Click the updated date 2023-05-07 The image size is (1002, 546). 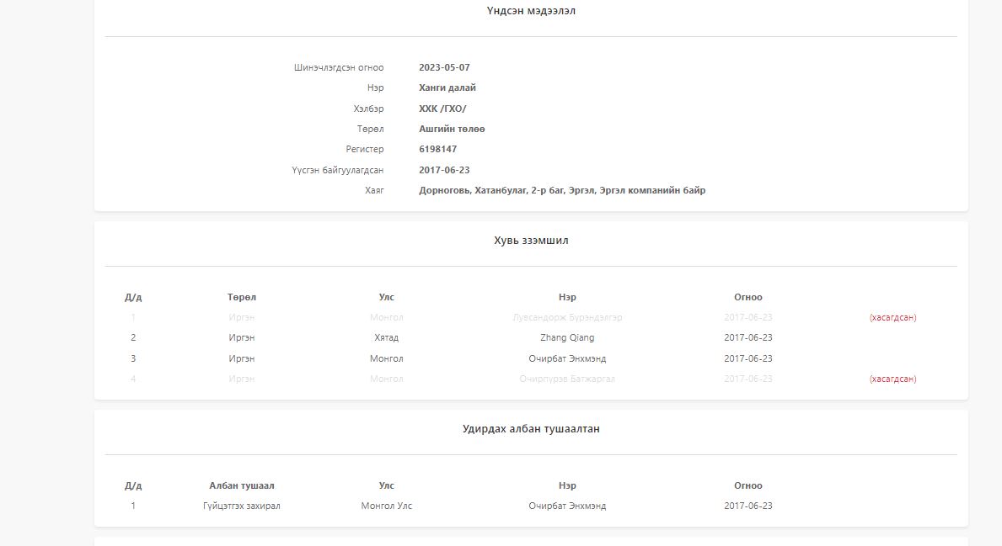(444, 68)
